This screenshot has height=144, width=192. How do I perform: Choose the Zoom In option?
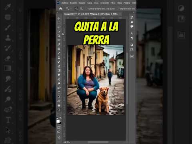coord(76,9)
